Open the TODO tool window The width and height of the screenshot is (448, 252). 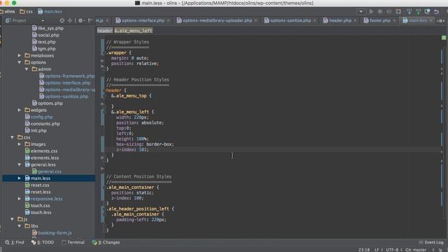coord(42,243)
